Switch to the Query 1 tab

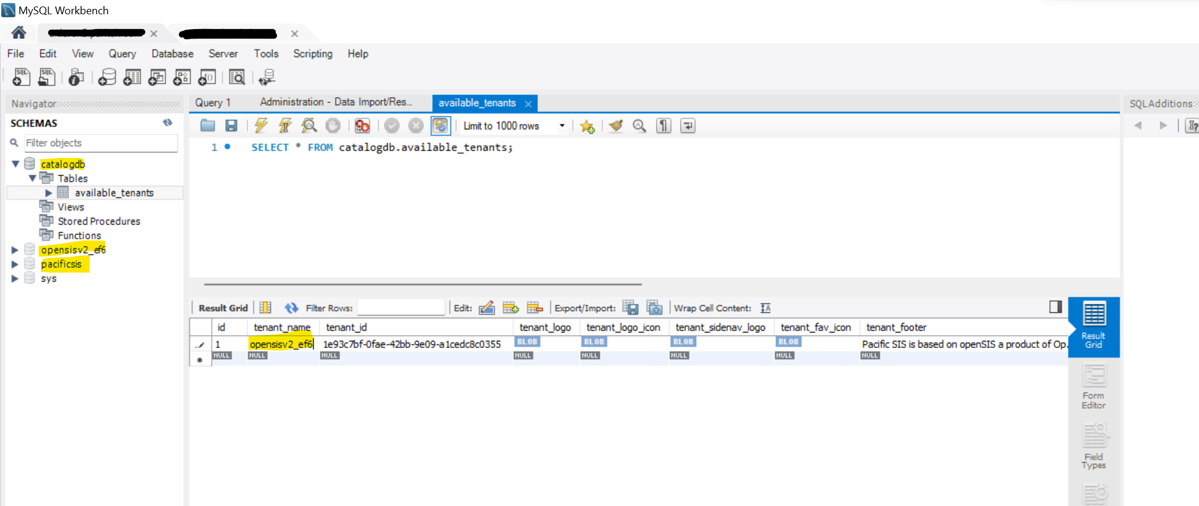pos(213,103)
